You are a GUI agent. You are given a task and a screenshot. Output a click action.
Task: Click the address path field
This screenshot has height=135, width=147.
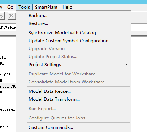point(8,28)
